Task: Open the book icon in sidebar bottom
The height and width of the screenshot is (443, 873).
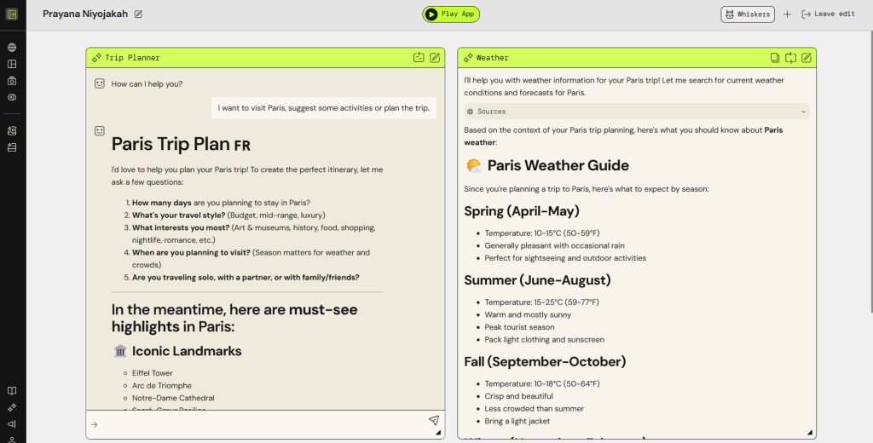Action: (x=12, y=391)
